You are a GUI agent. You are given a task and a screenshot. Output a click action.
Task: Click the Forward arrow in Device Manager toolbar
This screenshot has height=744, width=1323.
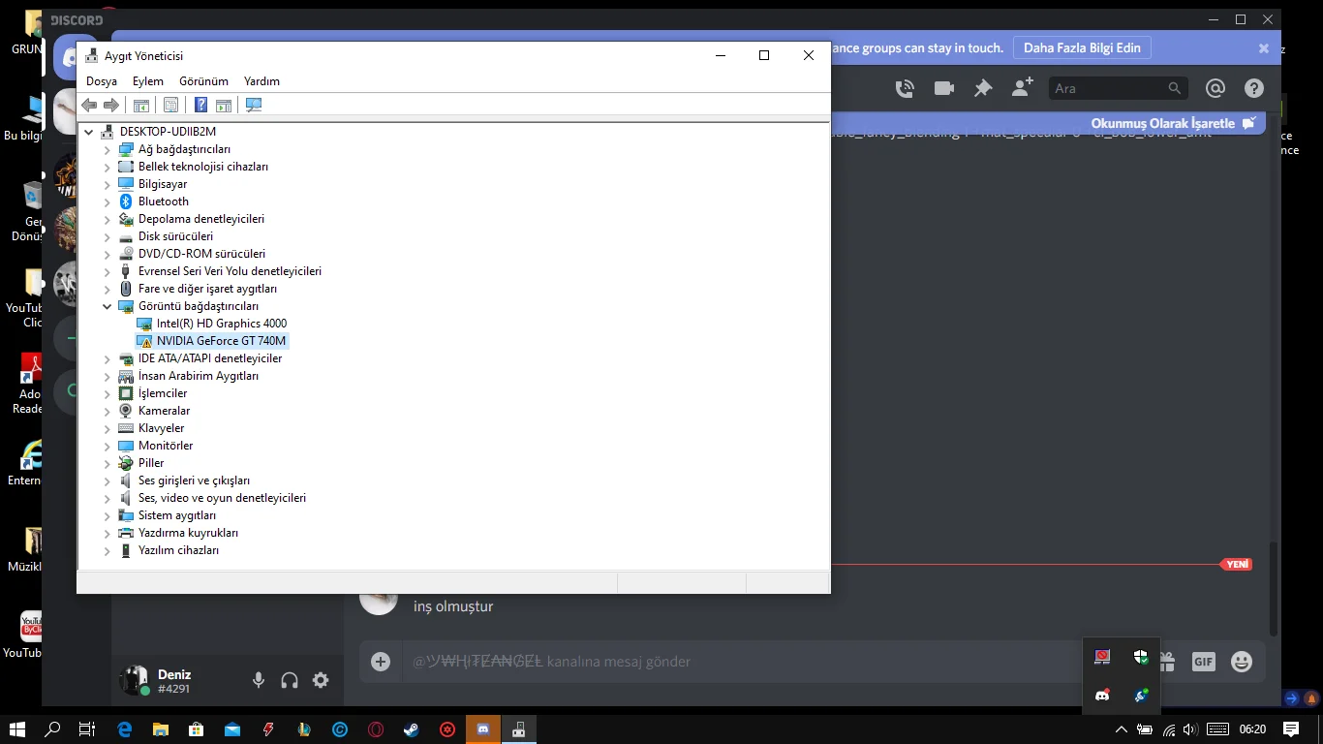(x=111, y=106)
